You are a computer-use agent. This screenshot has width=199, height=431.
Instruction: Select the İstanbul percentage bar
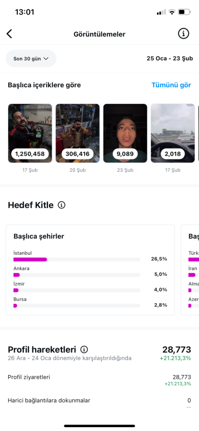77,259
